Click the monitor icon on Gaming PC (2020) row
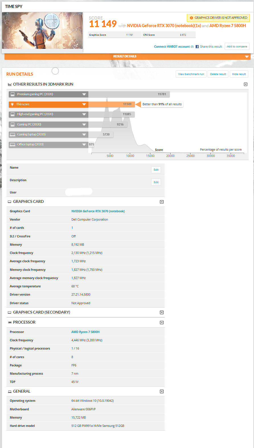Viewport: 254px width, 448px height. tap(13, 124)
